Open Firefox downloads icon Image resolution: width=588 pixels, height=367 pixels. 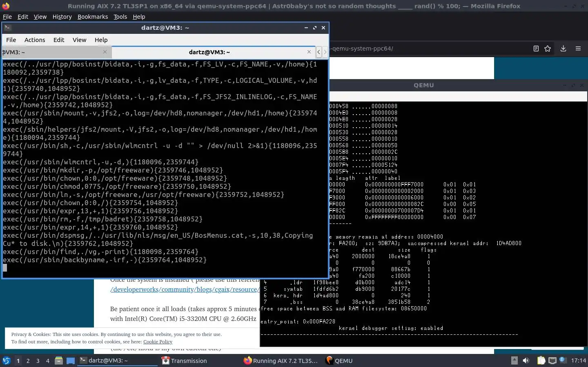(563, 49)
